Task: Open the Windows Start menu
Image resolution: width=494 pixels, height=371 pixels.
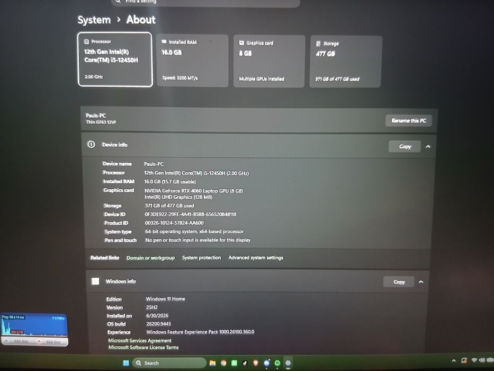Action: pyautogui.click(x=126, y=363)
